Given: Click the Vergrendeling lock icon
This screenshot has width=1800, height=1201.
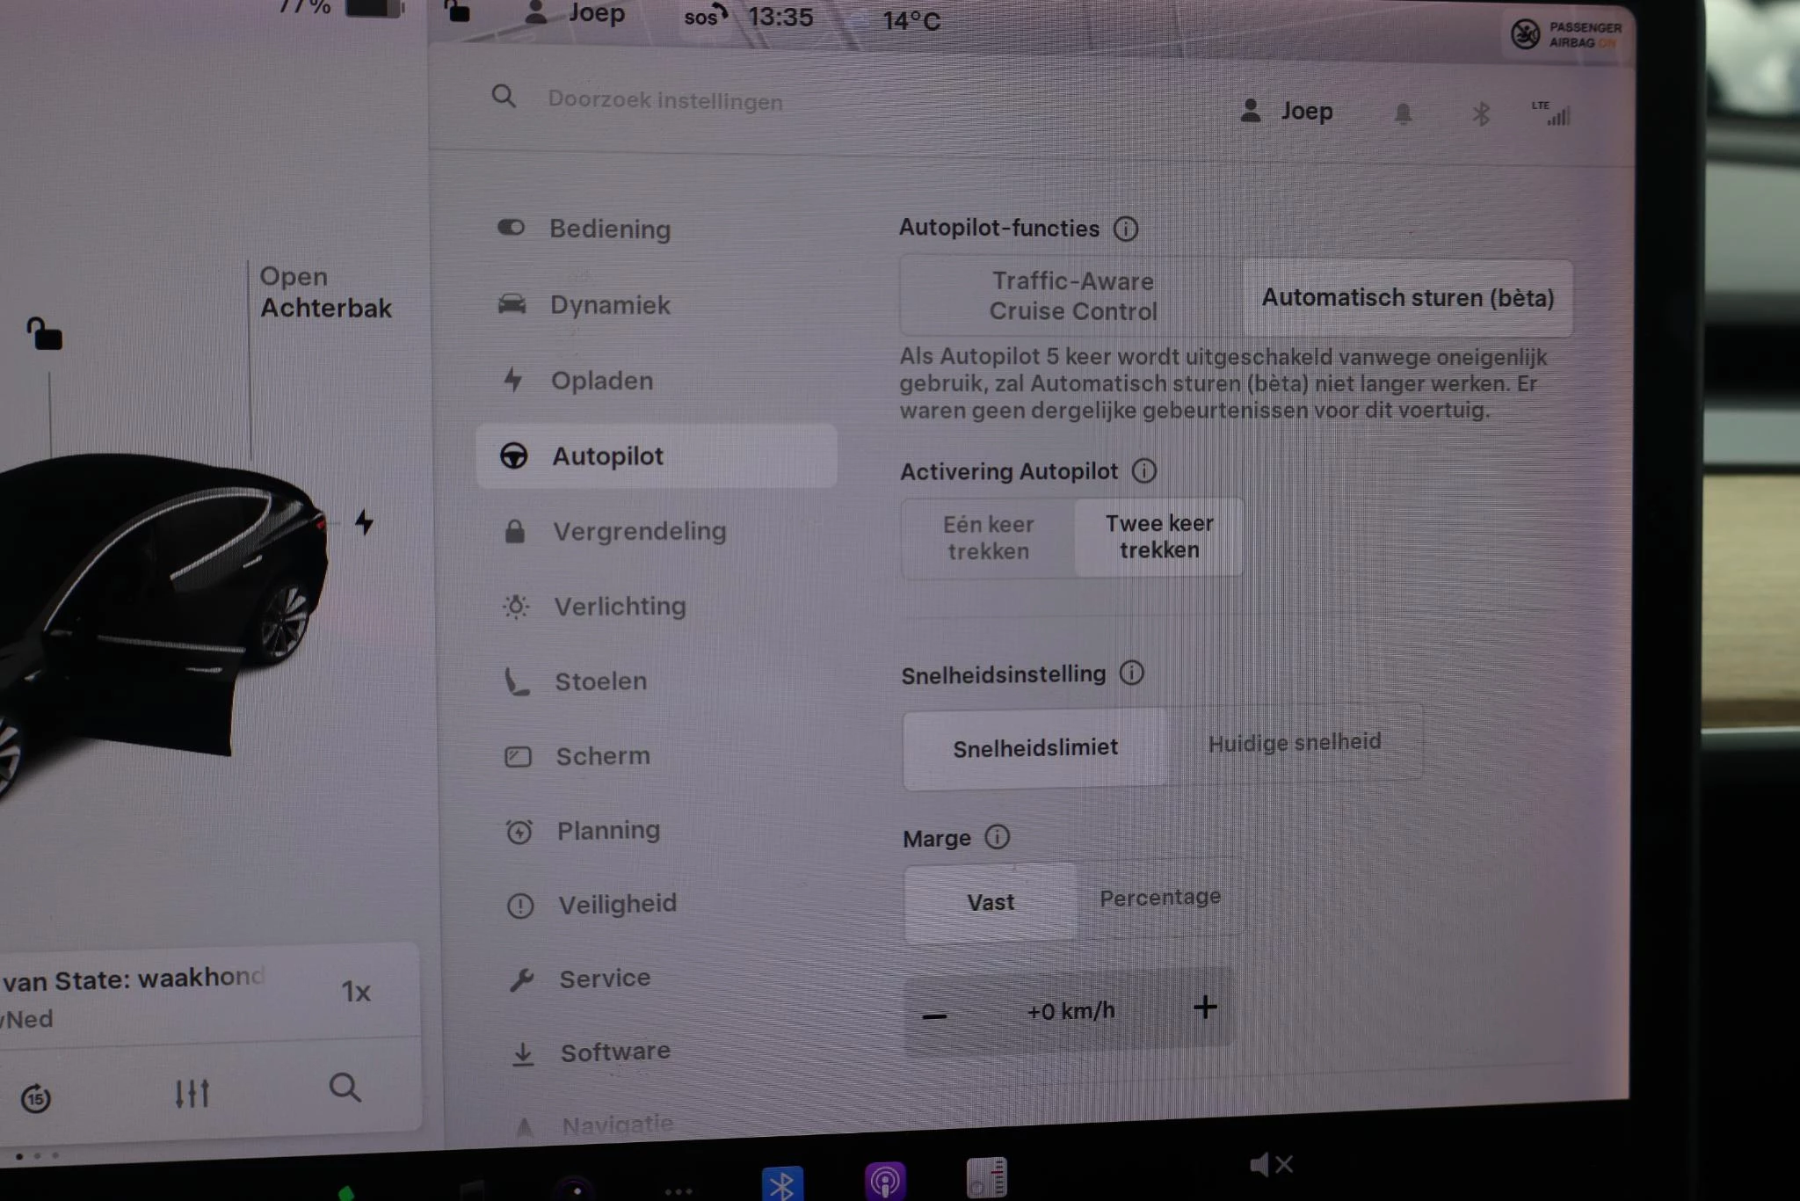Looking at the screenshot, I should click(x=515, y=530).
